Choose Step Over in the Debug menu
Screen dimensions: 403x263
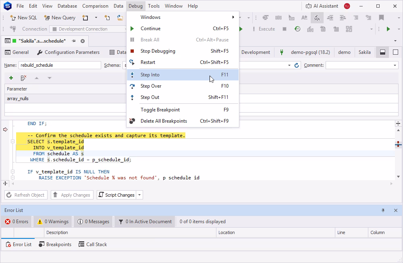[183, 86]
